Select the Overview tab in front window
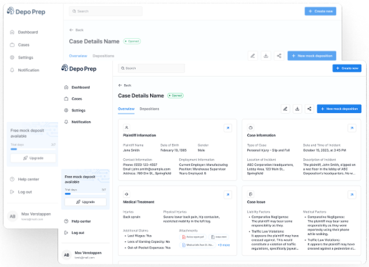Screen dimensions: 369x267 coord(126,109)
